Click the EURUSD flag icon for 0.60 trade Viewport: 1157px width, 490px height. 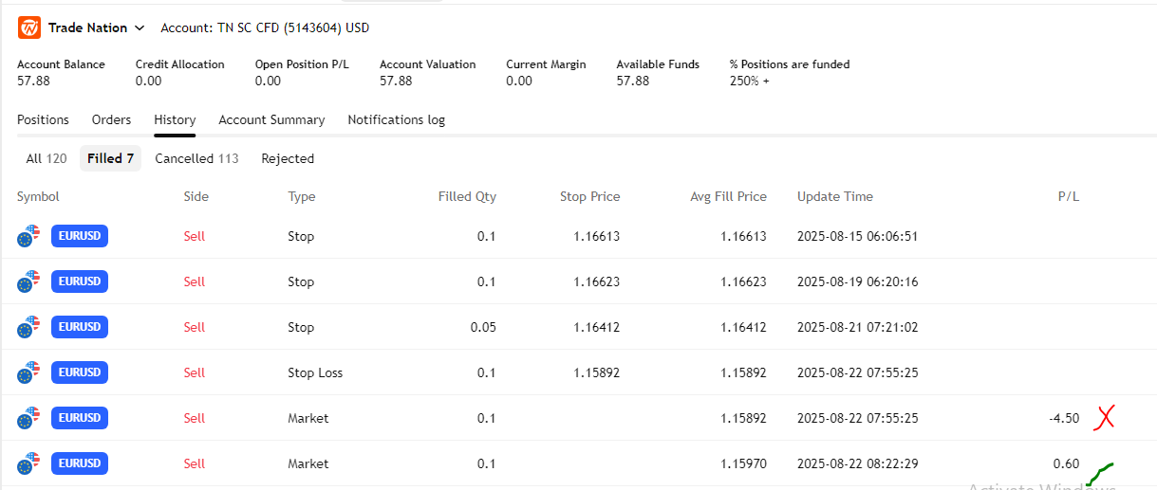tap(29, 463)
